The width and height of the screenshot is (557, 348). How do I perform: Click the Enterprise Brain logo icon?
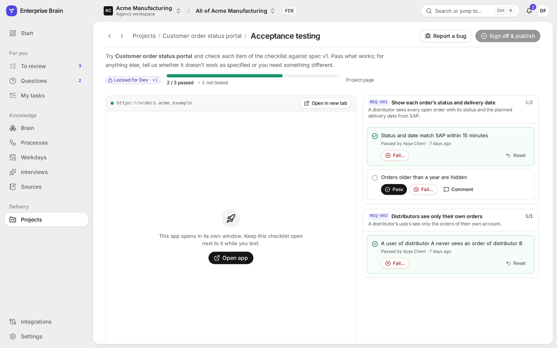click(11, 11)
